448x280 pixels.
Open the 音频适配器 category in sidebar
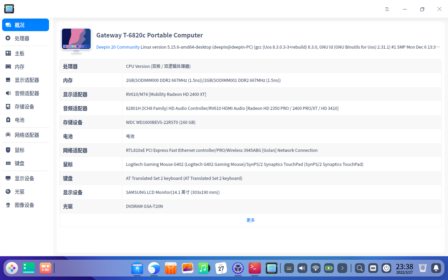pyautogui.click(x=26, y=93)
